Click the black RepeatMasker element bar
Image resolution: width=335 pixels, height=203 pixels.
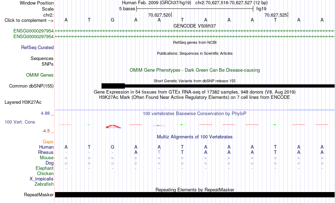[x=195, y=195]
